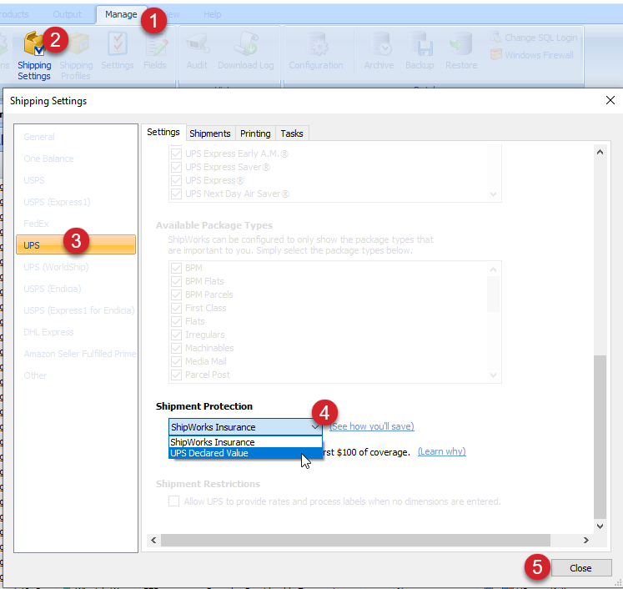Toggle the Parcel Post checkbox

click(177, 375)
